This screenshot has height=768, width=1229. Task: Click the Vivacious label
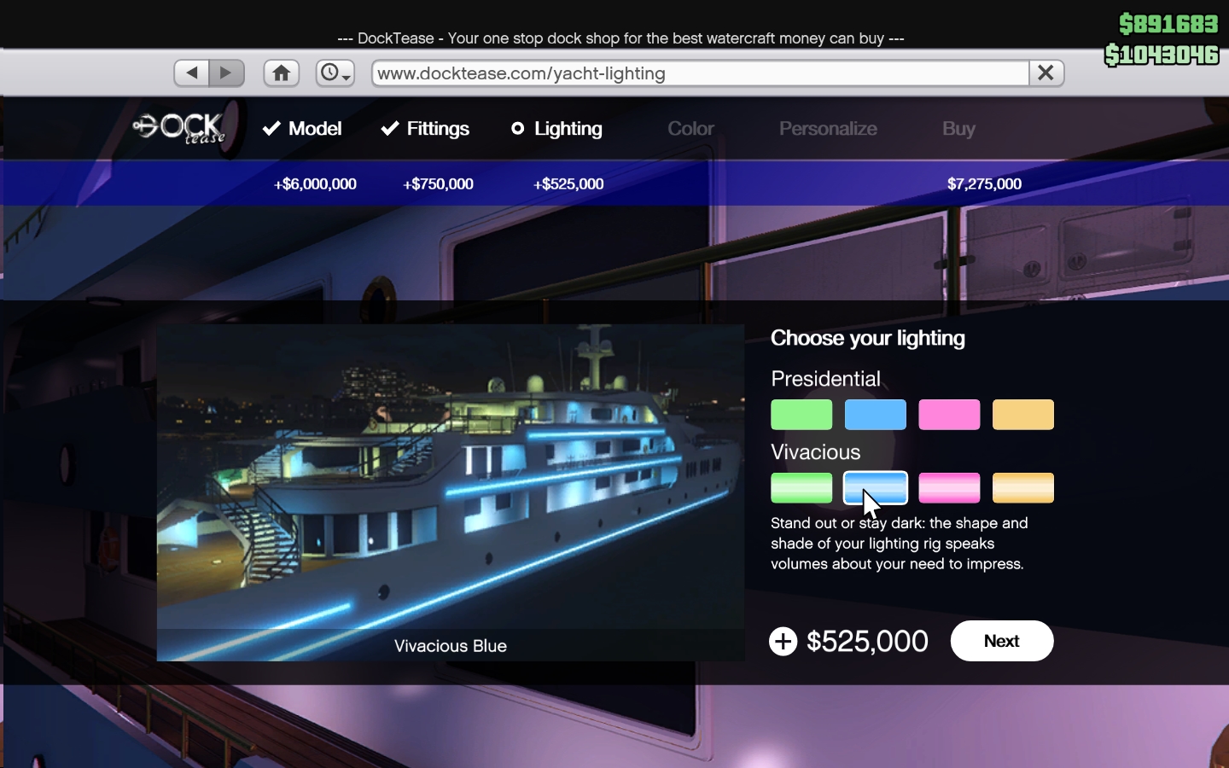pos(815,452)
